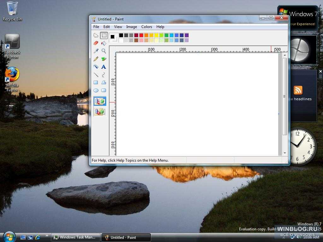Viewport: 323px width, 242px height.
Task: Pick the black color swatch
Action: click(x=121, y=35)
